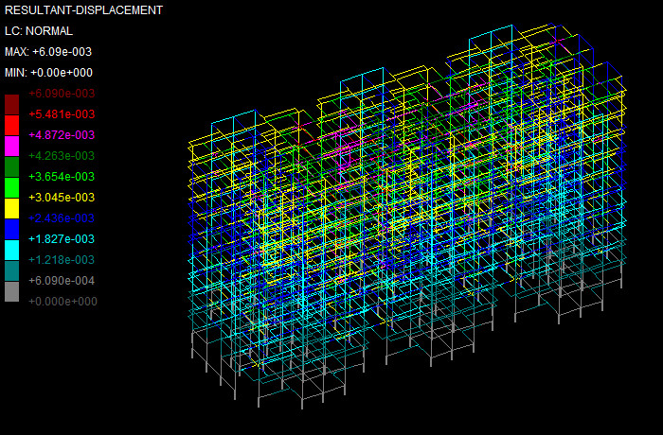The height and width of the screenshot is (435, 663).
Task: Click the RESULTANT-DISPLACEMENT title text
Action: coord(83,10)
